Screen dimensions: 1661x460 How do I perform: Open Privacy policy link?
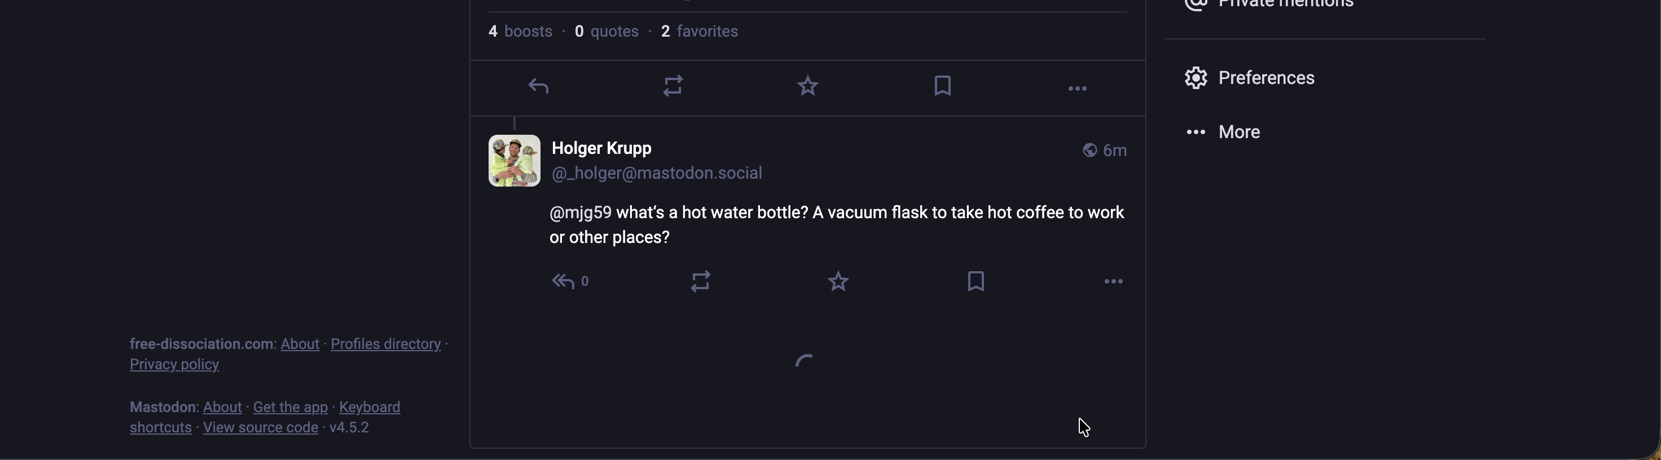174,365
